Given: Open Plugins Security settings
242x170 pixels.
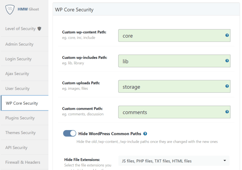Looking at the screenshot, I should pyautogui.click(x=20, y=118).
